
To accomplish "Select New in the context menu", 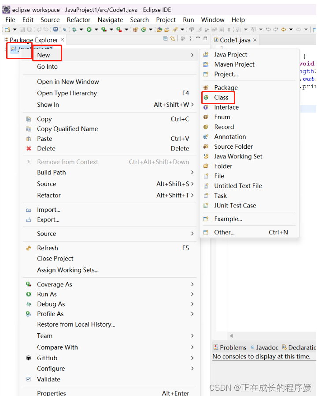I will [x=109, y=55].
